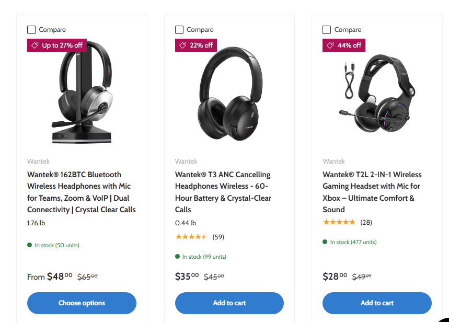Add the $35 T3 ANC headphones to cart
This screenshot has height=322, width=449.
point(229,303)
